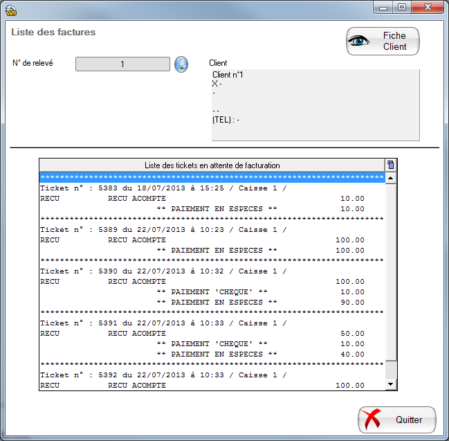Viewport: 449px width, 441px height.
Task: Click the scrollbar track below the thumb
Action: [x=391, y=370]
